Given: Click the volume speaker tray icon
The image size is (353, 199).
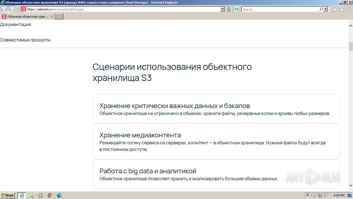Looking at the screenshot, I should [x=314, y=195].
